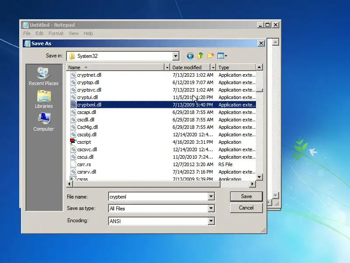Select the csrsrv.dll file icon
This screenshot has height=263, width=350.
coord(73,172)
